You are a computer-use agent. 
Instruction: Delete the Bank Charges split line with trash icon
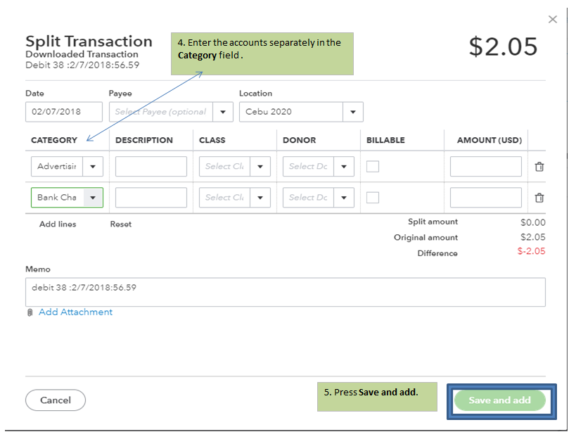[x=539, y=198]
